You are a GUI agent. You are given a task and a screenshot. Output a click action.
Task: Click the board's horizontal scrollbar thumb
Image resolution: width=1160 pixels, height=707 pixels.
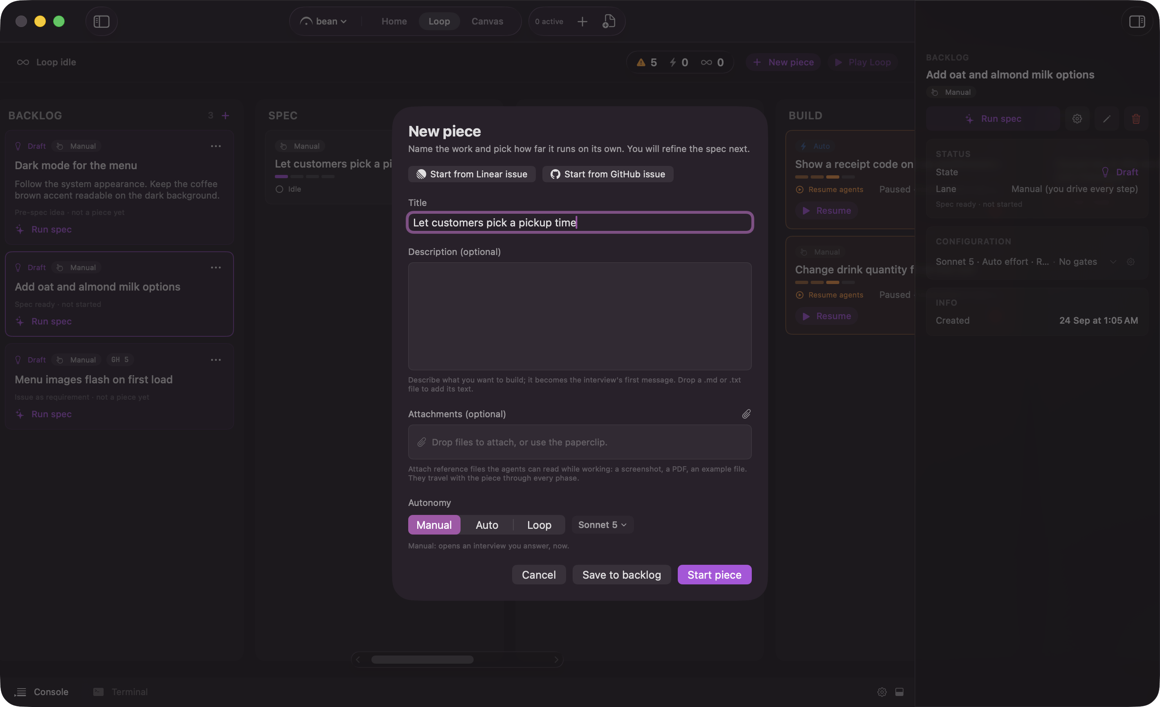[422, 660]
